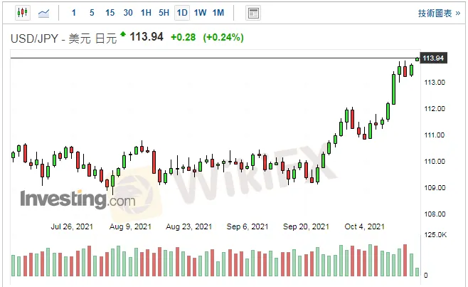468x287 pixels.
Task: Select the 5-minute timeframe
Action: [92, 13]
